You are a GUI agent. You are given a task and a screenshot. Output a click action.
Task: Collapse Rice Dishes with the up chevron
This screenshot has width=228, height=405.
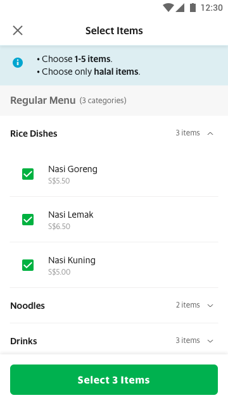[x=210, y=134]
